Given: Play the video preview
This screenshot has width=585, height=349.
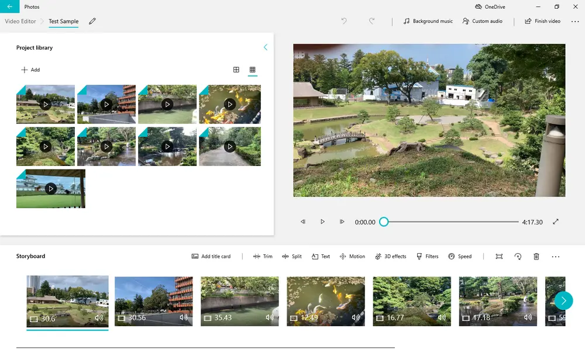Looking at the screenshot, I should 322,222.
